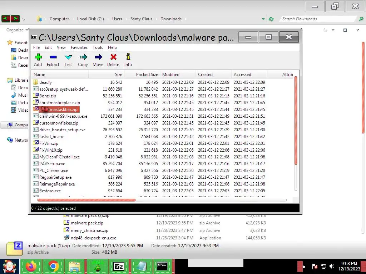Select clamwin-0.99.4-setup.exe icon
Viewport: 366px width, 274px height.
click(x=35, y=116)
